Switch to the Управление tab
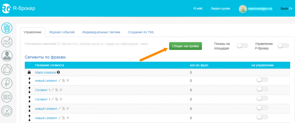The height and width of the screenshot is (123, 295). [32, 32]
